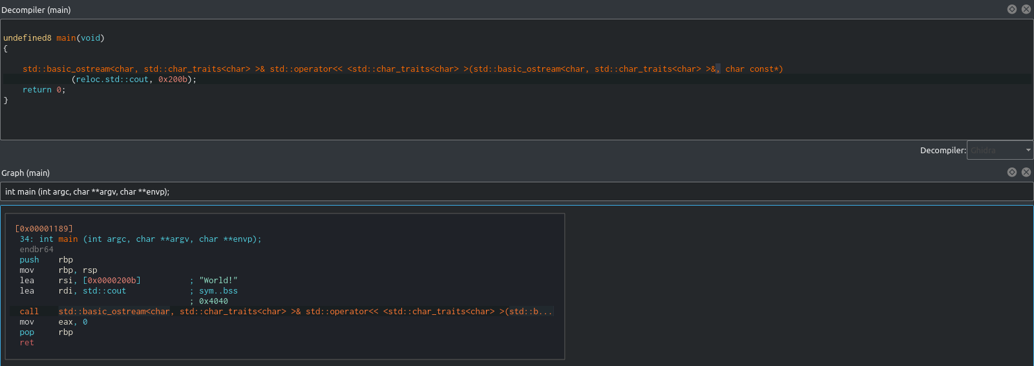Select the endbr64 instruction
The height and width of the screenshot is (366, 1034).
(37, 250)
